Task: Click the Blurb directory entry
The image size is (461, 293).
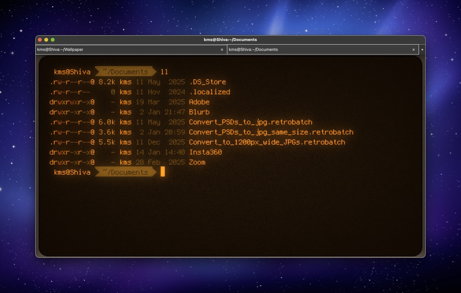Action: tap(199, 112)
